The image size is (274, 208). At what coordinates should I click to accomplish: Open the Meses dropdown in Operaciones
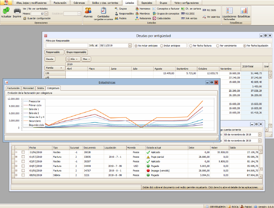[x=46, y=13]
